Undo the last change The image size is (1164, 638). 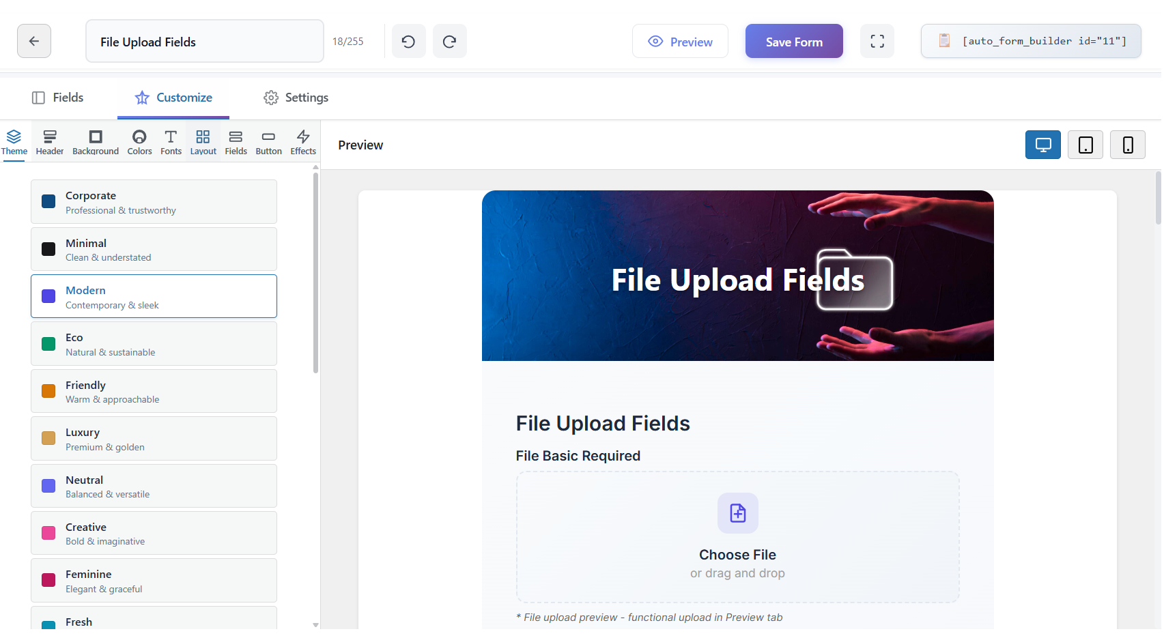(408, 41)
